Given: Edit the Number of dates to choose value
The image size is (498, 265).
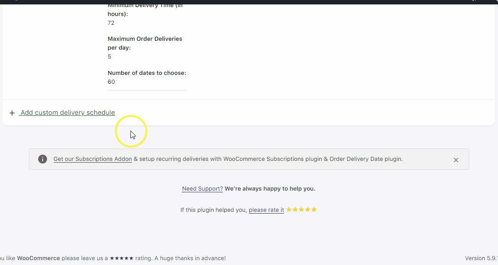Looking at the screenshot, I should coord(111,82).
